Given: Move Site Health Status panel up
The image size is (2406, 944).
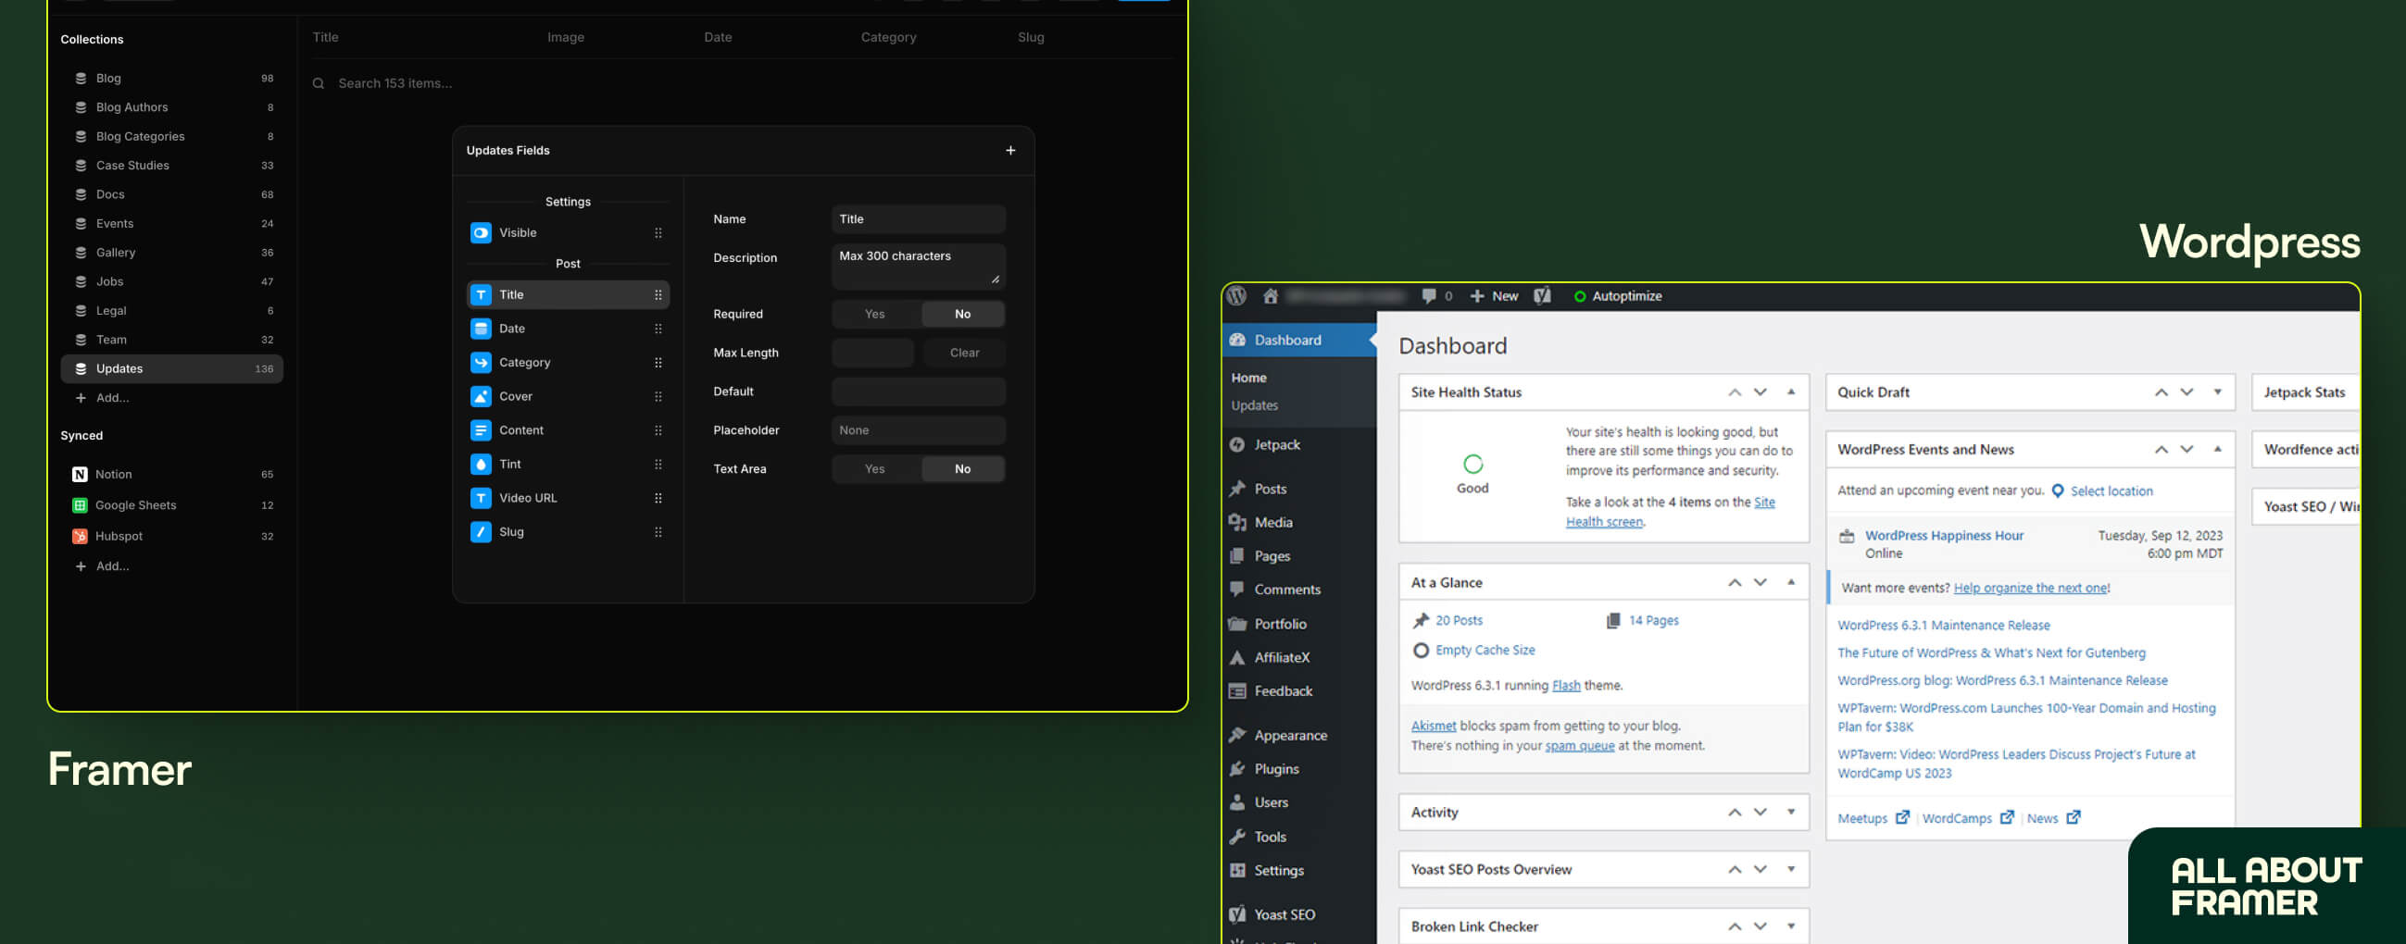Looking at the screenshot, I should (1735, 393).
